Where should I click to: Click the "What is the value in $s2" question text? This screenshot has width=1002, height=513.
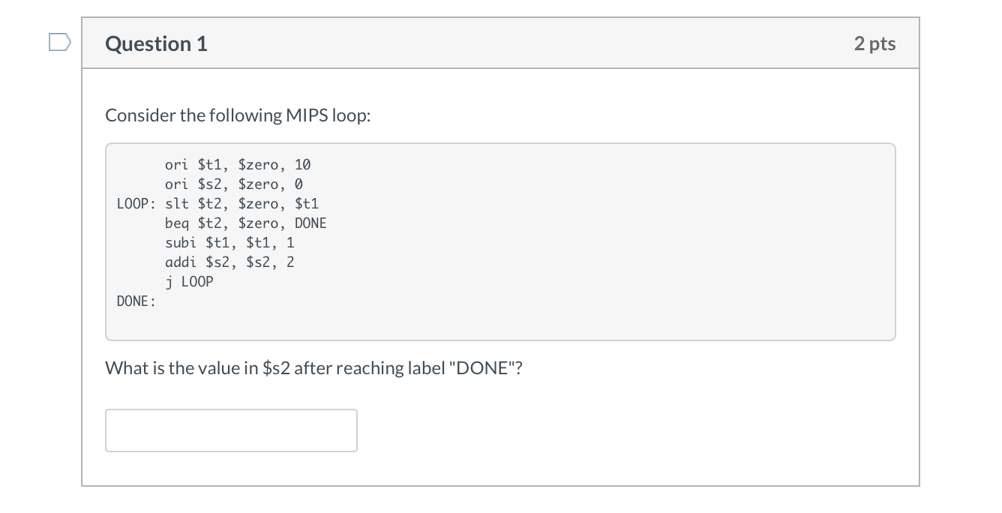pos(198,368)
